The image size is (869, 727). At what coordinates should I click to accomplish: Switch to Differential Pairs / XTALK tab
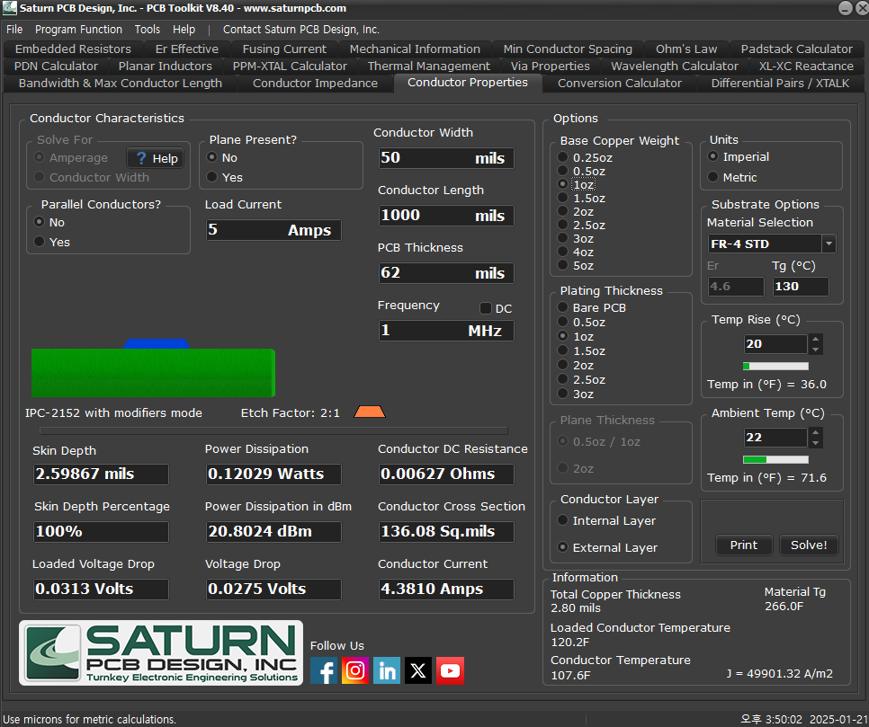point(780,83)
